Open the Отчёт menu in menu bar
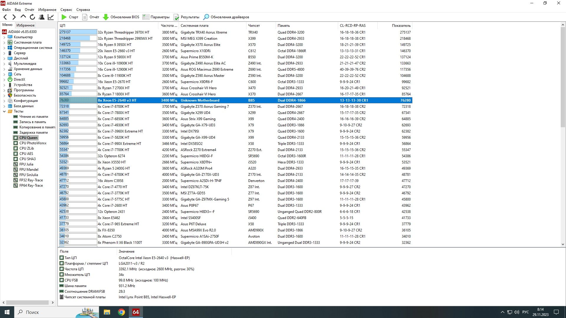 coord(29,10)
